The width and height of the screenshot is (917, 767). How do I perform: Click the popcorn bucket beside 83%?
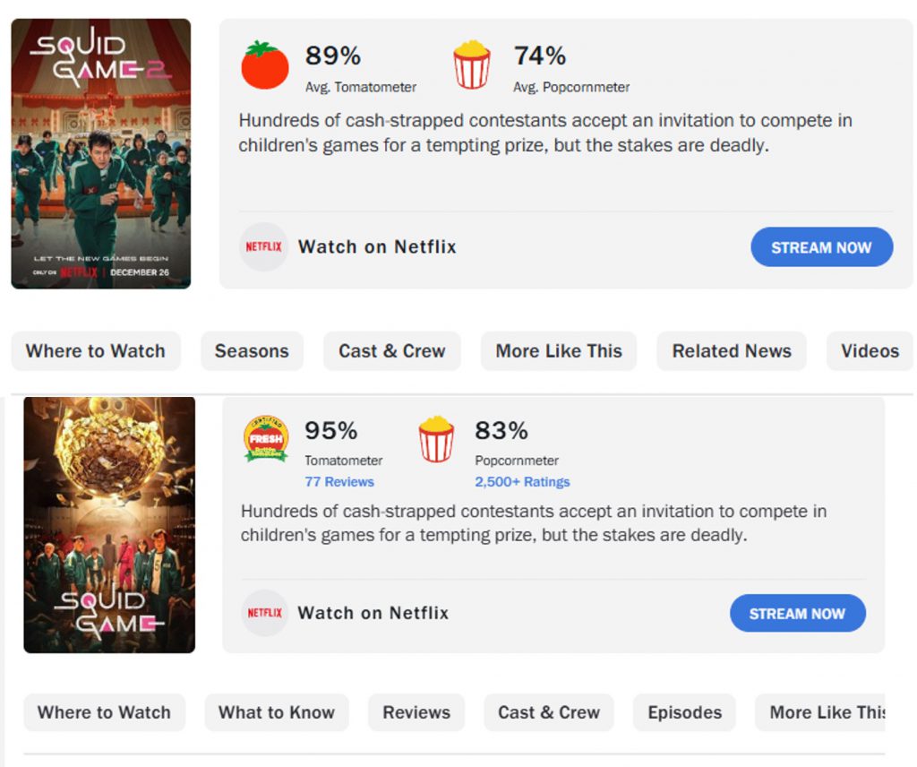[x=436, y=439]
